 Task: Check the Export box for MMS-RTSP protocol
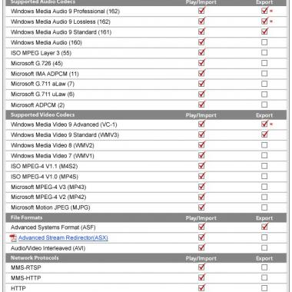pos(264,267)
